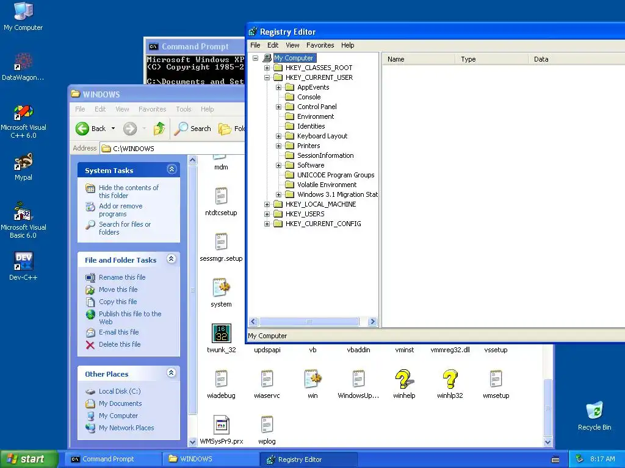Collapse the File and Folder Tasks panel
Screen dimensions: 625x468
172,258
